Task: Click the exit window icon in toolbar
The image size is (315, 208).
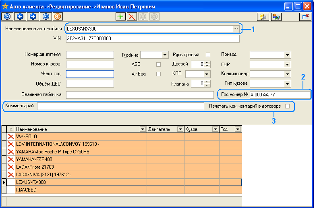Action: [305, 17]
